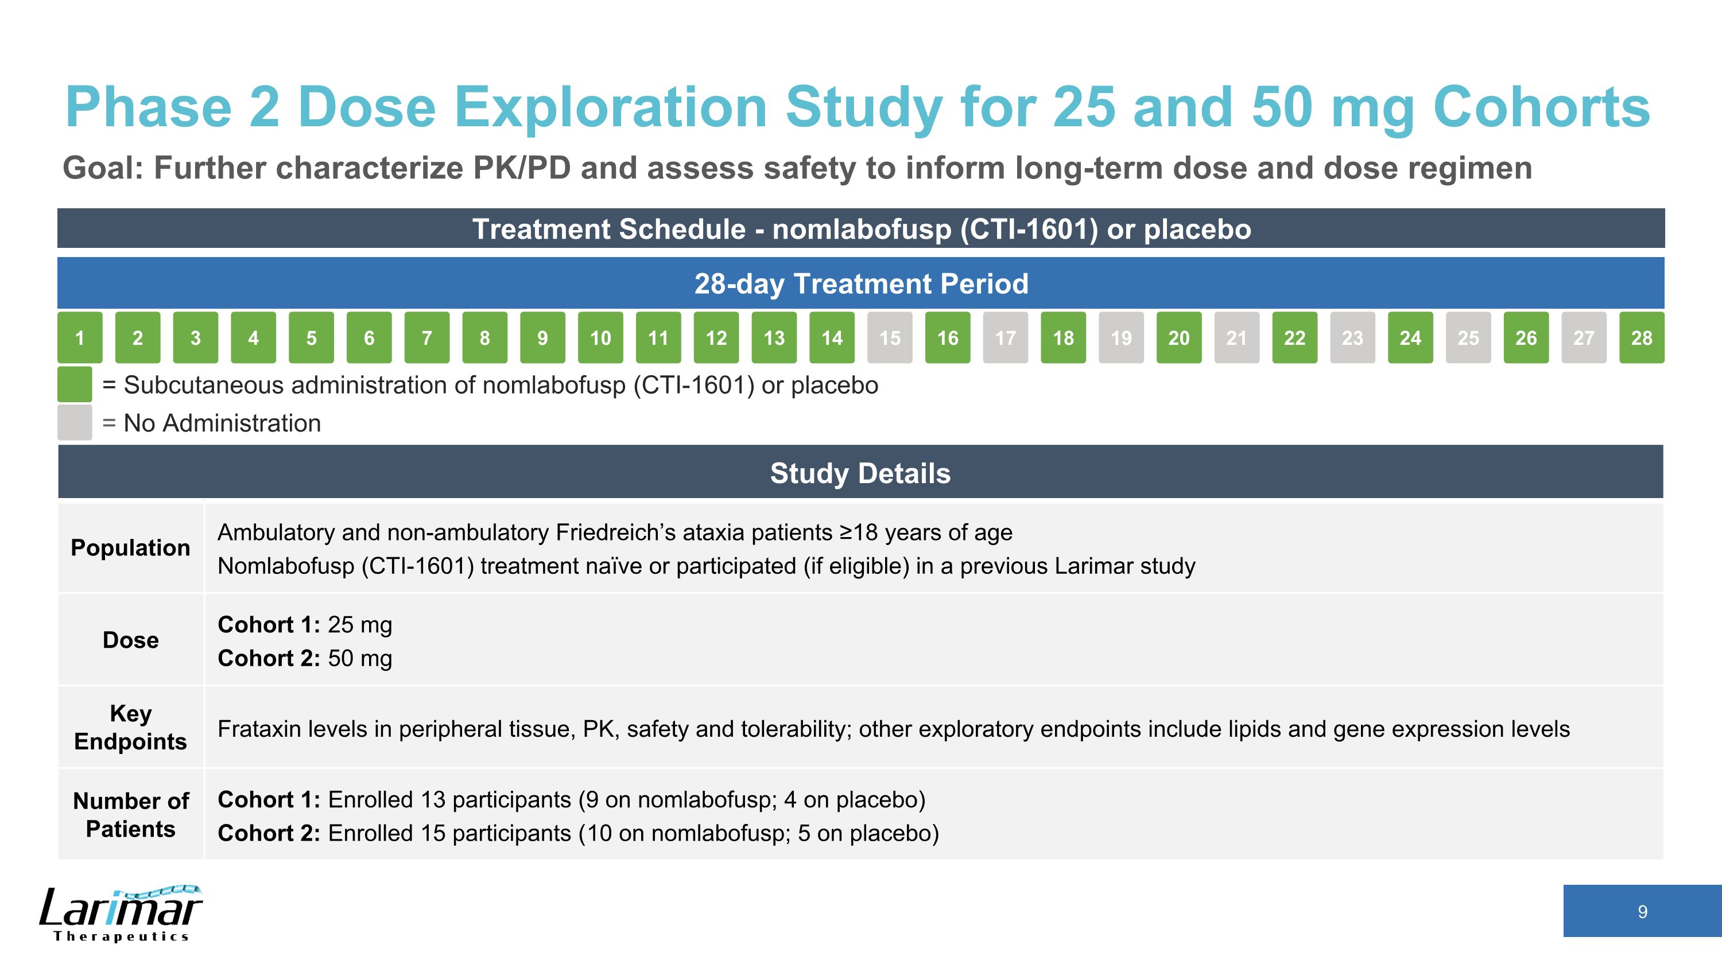Select day 7 in the calendar strip
This screenshot has height=968, width=1722.
[427, 338]
